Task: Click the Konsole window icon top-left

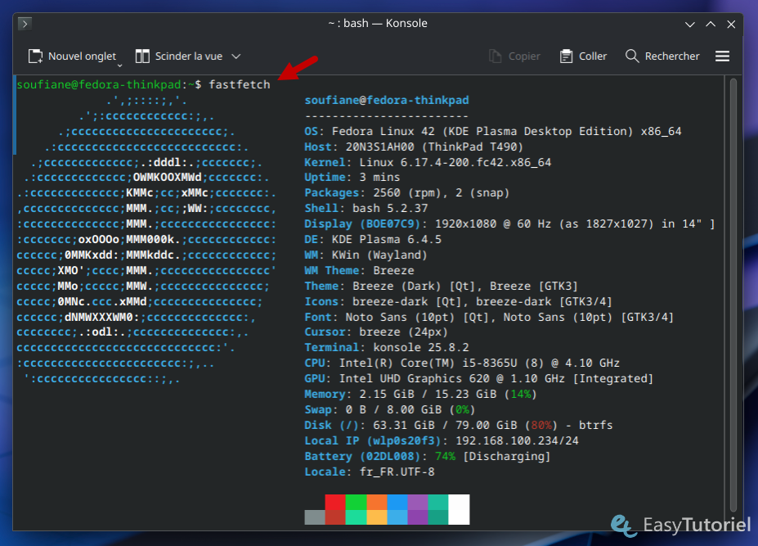Action: click(25, 24)
